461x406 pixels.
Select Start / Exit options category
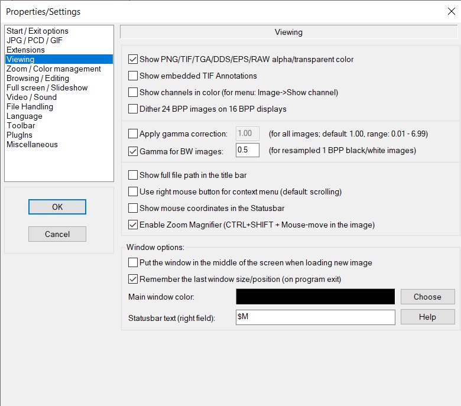point(59,31)
